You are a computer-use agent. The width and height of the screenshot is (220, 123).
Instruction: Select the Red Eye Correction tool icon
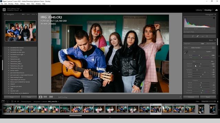(x=202, y=36)
